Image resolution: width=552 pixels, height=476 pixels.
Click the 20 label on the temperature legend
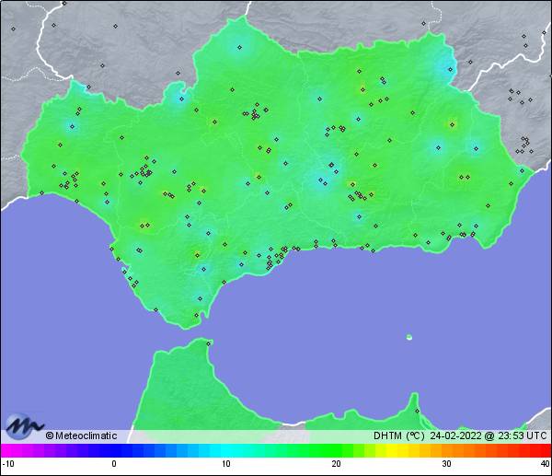coord(336,464)
